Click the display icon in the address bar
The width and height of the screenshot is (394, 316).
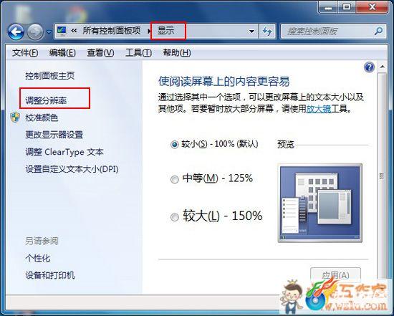coord(62,30)
